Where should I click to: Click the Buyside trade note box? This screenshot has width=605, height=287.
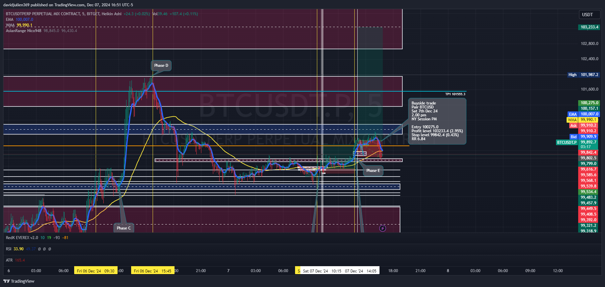(437, 121)
